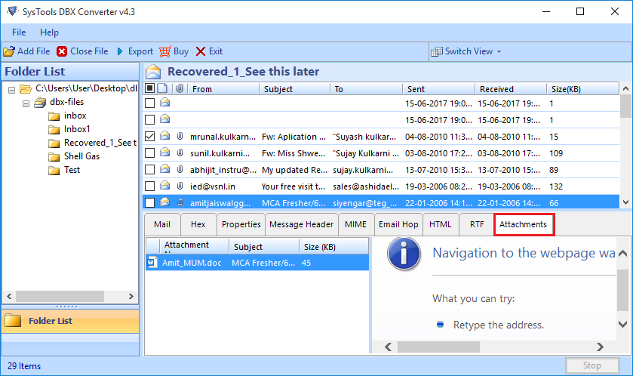Switch to the HTML tab
The height and width of the screenshot is (376, 633).
(x=441, y=224)
